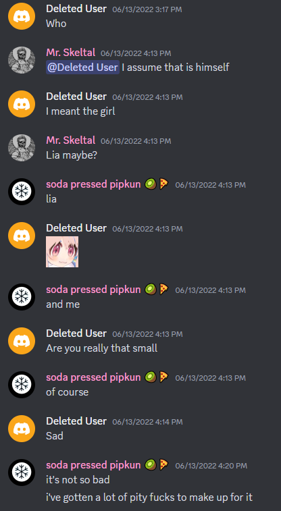Click Deleted User name above "I meant the girl"
The image size is (281, 511).
(x=76, y=97)
